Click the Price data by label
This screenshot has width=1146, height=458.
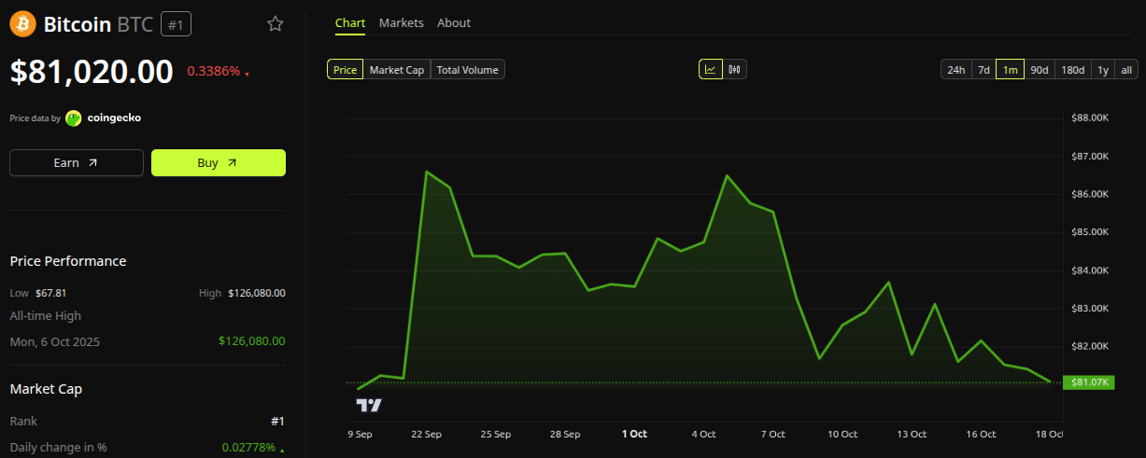coord(35,118)
